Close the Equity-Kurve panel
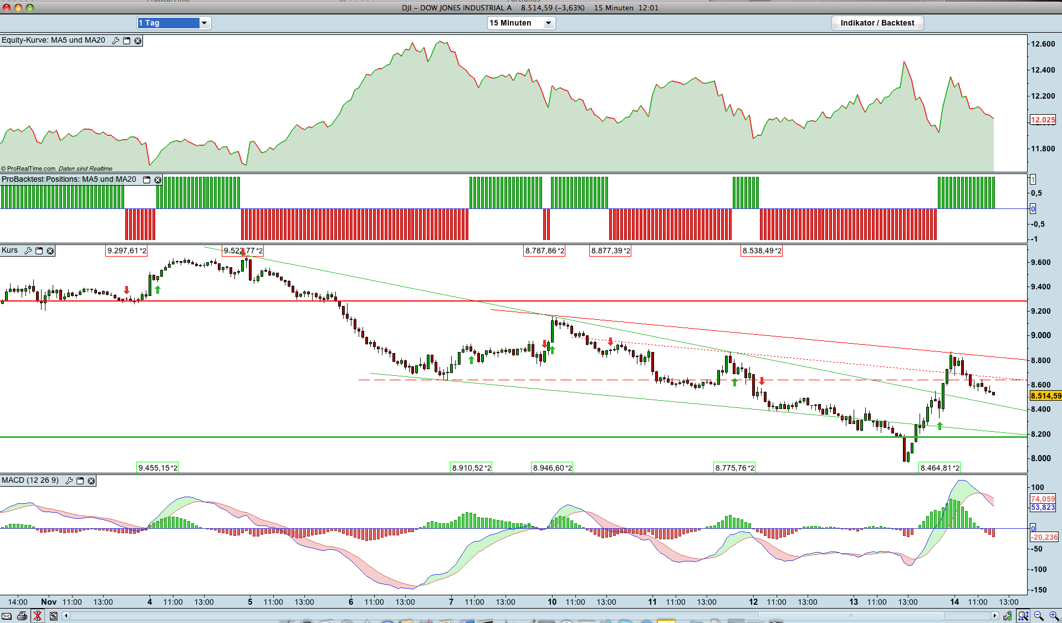The image size is (1062, 623). pos(138,40)
